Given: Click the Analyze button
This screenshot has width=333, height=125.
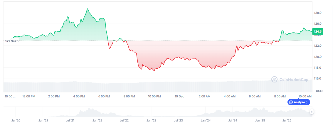Looking at the screenshot, I should (x=299, y=102).
